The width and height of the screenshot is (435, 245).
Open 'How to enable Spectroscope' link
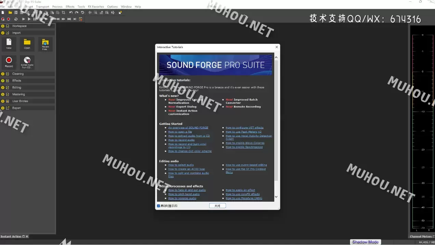(x=244, y=147)
